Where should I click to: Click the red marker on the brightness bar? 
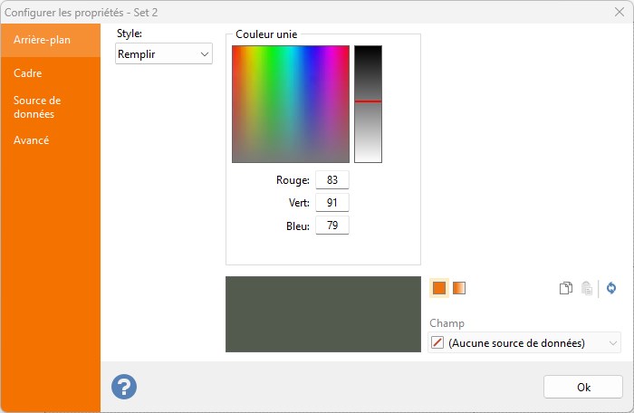pyautogui.click(x=368, y=101)
